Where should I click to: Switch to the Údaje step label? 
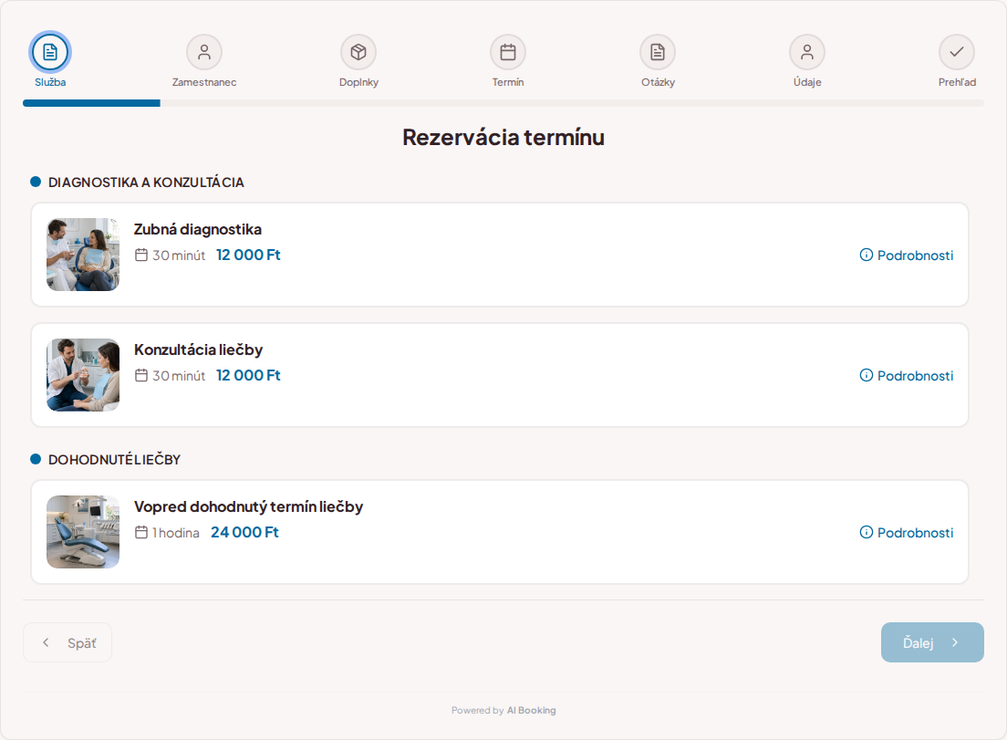pos(807,82)
